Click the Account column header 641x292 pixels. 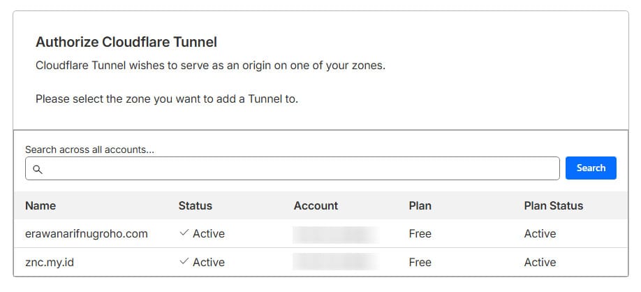point(316,205)
